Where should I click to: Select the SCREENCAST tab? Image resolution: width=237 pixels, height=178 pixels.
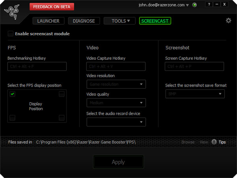(x=155, y=21)
